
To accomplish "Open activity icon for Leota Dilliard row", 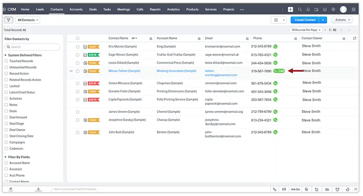I will coord(85,63).
